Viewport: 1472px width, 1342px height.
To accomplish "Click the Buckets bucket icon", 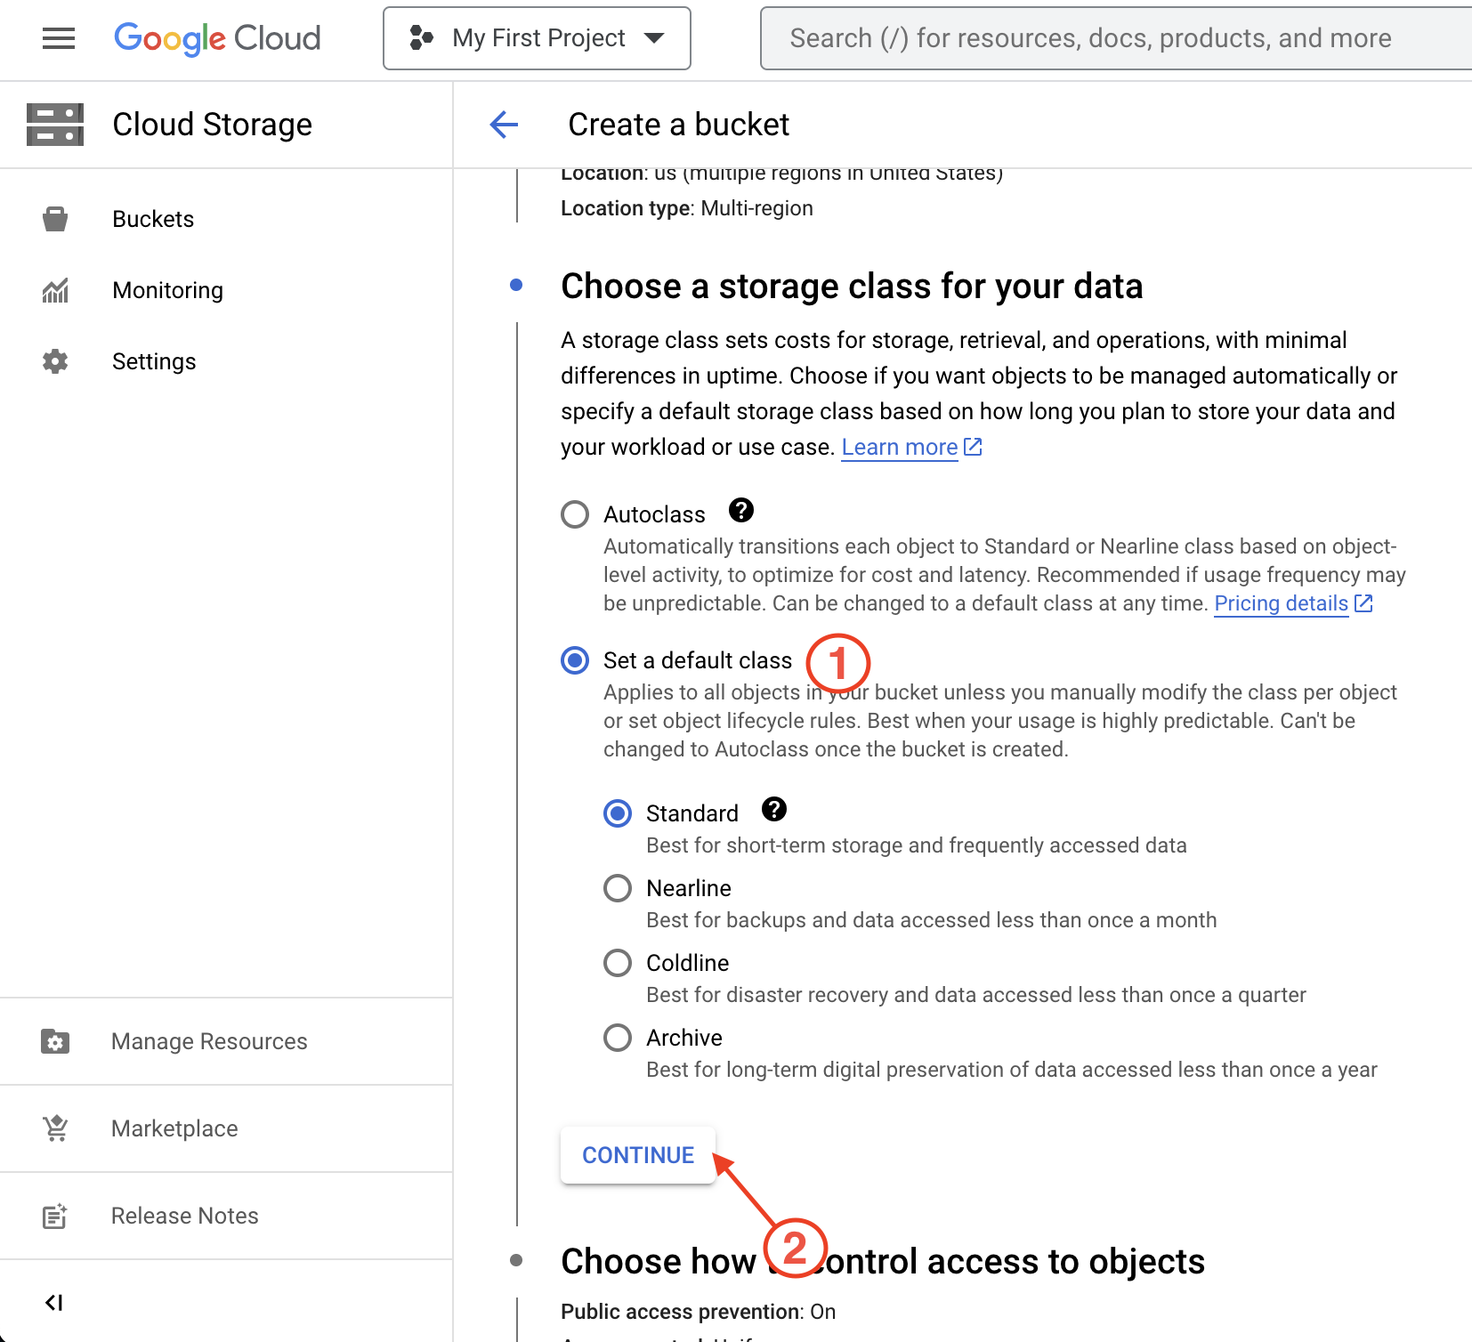I will pyautogui.click(x=55, y=219).
